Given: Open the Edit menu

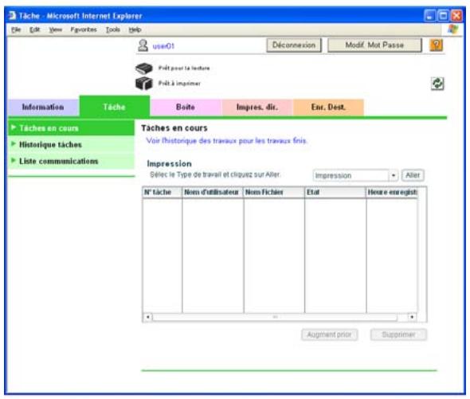Looking at the screenshot, I should [x=35, y=29].
